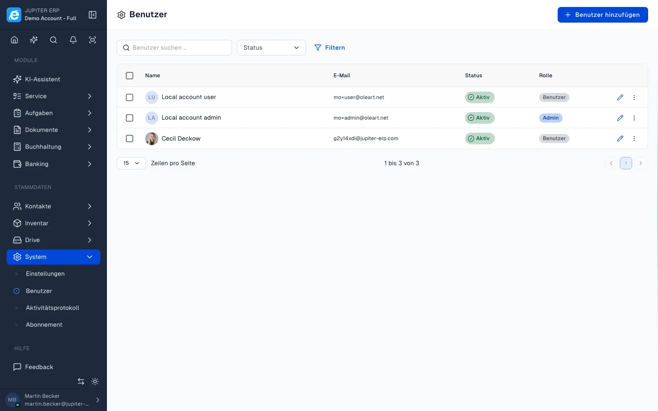
Task: Click the scan icon in sidebar toolbar
Action: coord(93,40)
